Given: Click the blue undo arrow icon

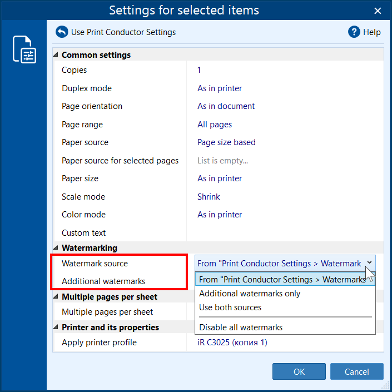Looking at the screenshot, I should click(x=62, y=32).
